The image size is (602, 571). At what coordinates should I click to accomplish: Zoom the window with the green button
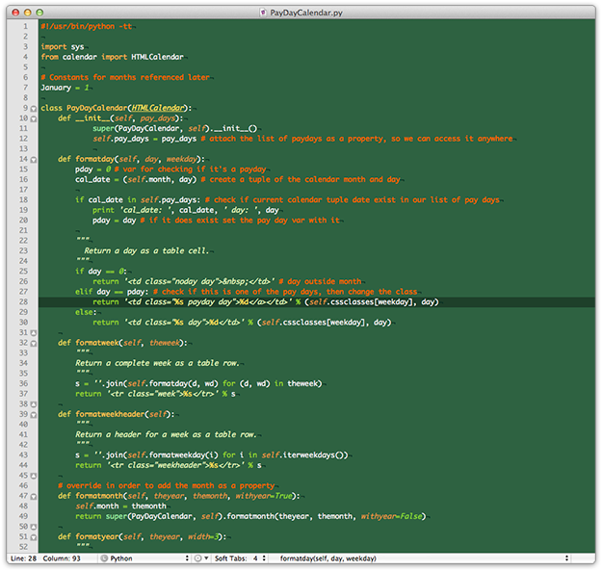39,13
